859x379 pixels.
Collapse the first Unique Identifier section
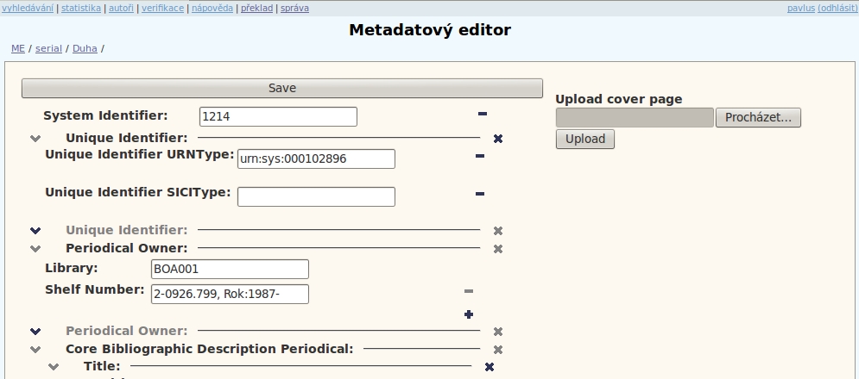point(35,139)
